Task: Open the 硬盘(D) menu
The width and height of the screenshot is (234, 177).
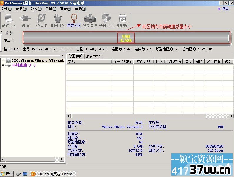Action: click(x=21, y=9)
